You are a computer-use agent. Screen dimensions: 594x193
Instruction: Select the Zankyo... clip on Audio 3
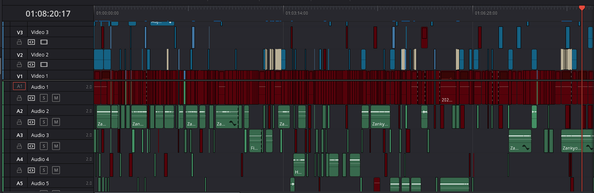click(x=577, y=141)
